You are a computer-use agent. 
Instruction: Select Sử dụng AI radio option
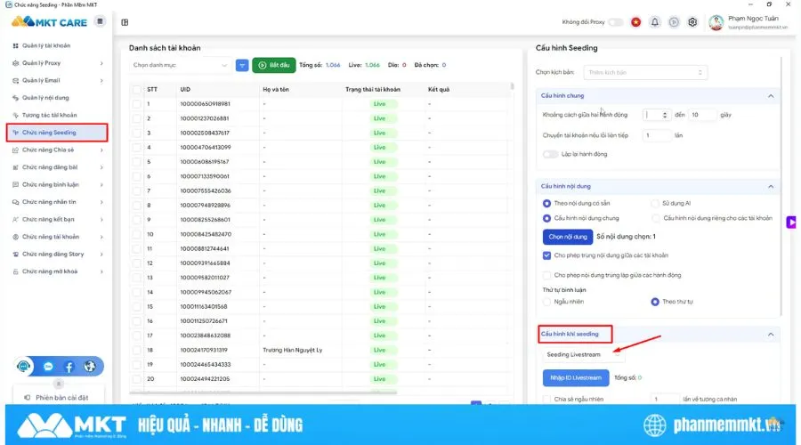tap(655, 203)
